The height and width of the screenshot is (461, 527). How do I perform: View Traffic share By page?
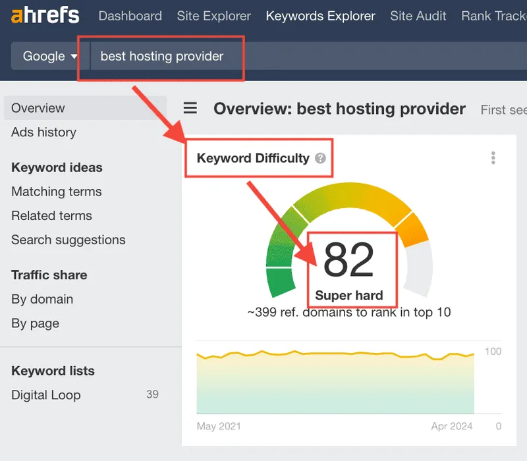pos(35,323)
